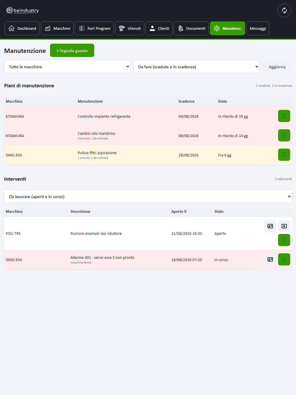Click the In ritardo di 18 gg status
The image size is (296, 395).
233,116
